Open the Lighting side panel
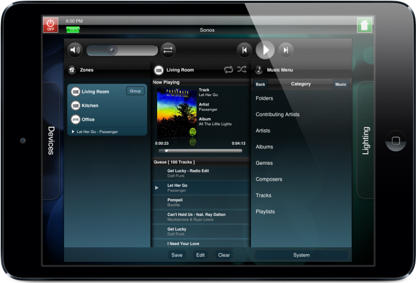This screenshot has height=283, width=416. point(365,140)
